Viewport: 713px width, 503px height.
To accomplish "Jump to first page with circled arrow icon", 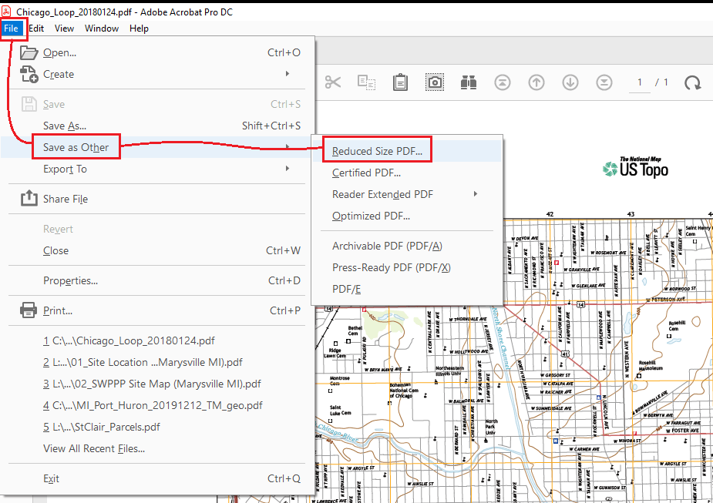I will tap(502, 82).
